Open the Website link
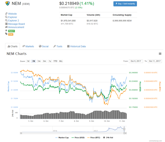Screen dimensions: 165x142 point(12,14)
